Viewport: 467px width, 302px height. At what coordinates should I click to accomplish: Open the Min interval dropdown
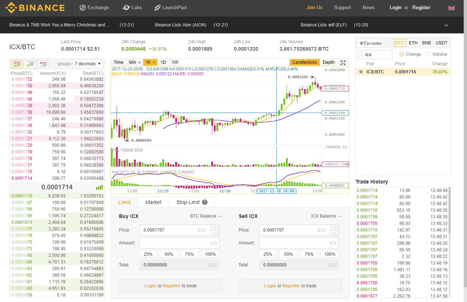point(134,62)
